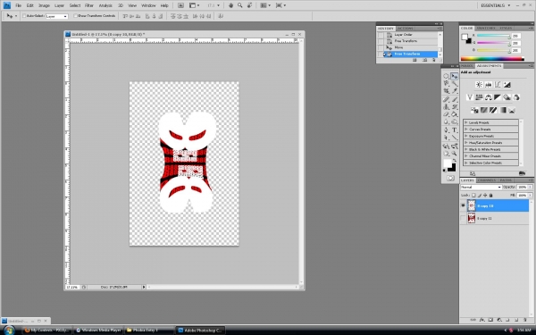Hide the top selected layer eye icon
536x335 pixels.
coord(463,205)
